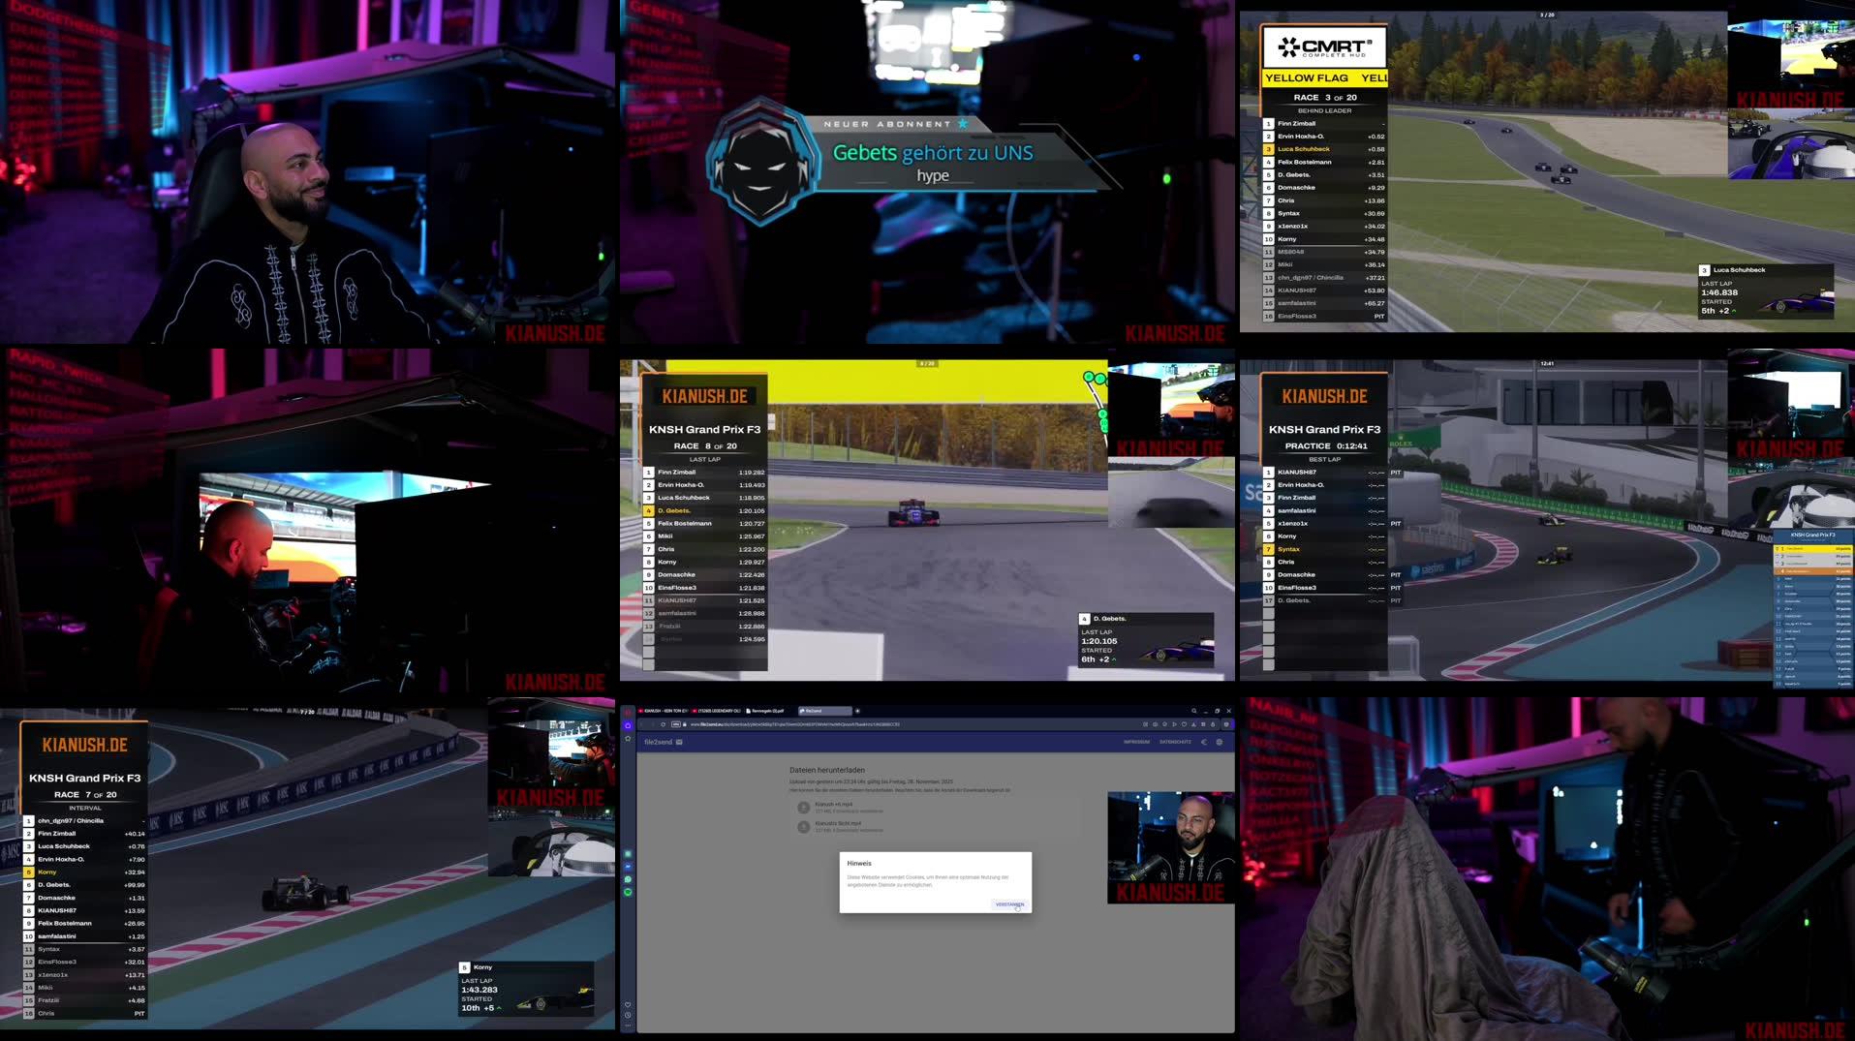Click the envelope icon next to the file2send logo
The width and height of the screenshot is (1855, 1041).
point(679,741)
